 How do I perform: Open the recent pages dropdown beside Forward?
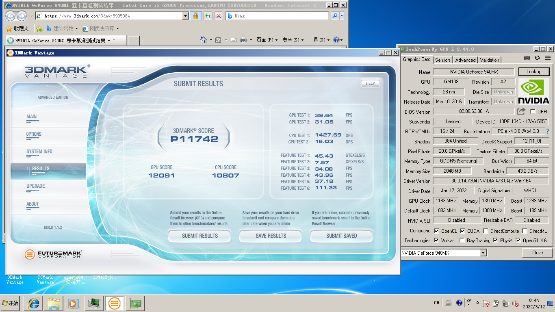pos(30,16)
